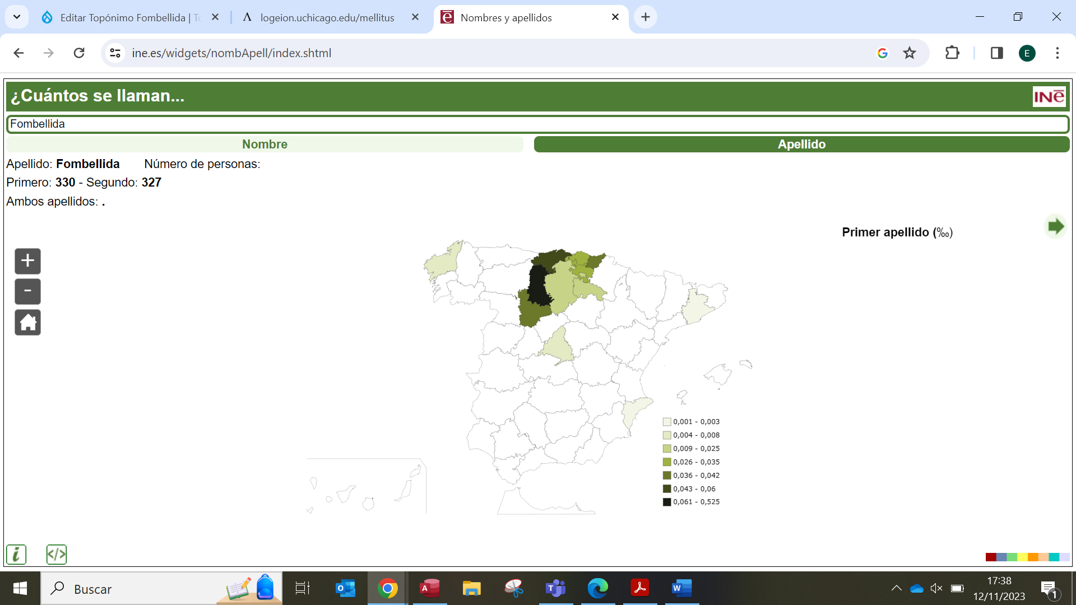Reload the current page
Image resolution: width=1076 pixels, height=605 pixels.
(x=79, y=53)
